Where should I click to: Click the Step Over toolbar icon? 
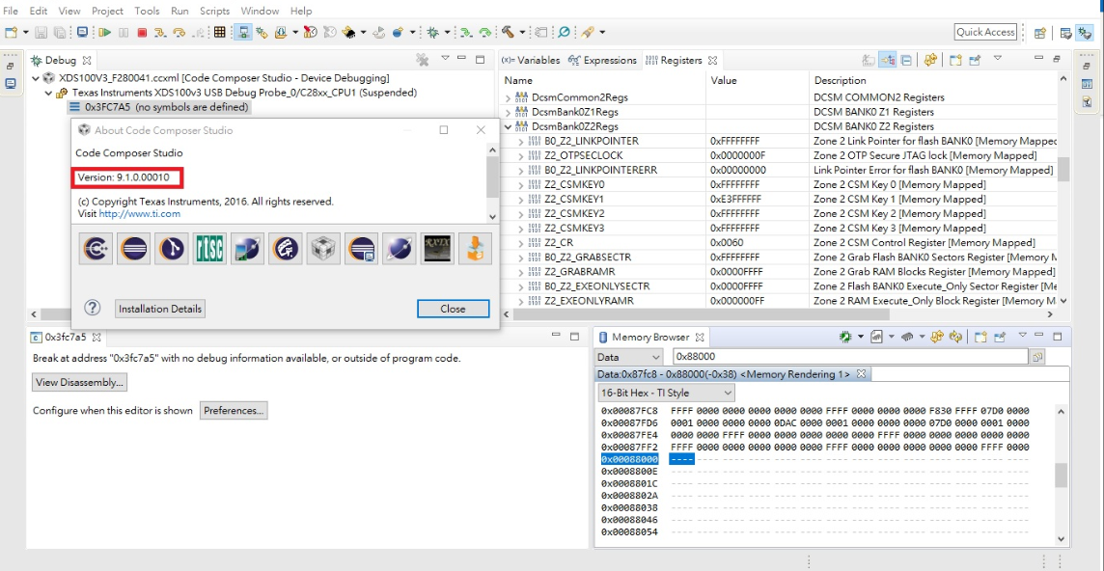point(179,33)
